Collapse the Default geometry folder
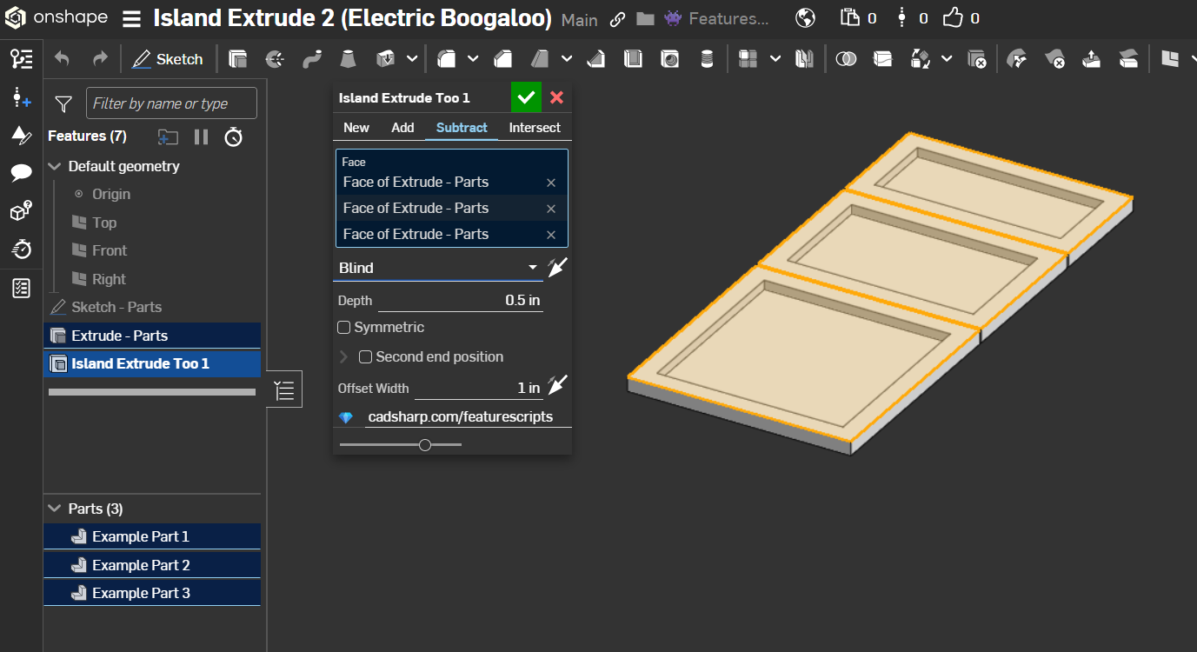Image resolution: width=1197 pixels, height=652 pixels. coord(55,166)
